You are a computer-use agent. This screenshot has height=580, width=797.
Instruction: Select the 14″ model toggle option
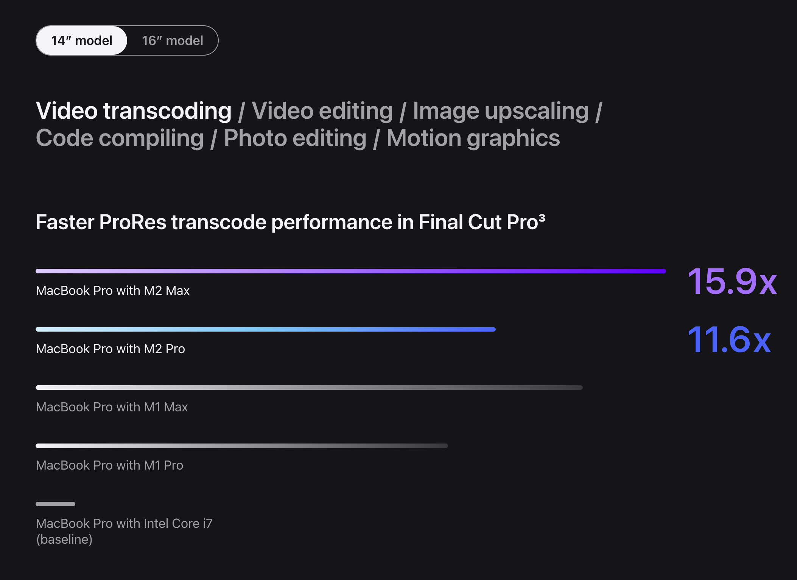[x=81, y=40]
